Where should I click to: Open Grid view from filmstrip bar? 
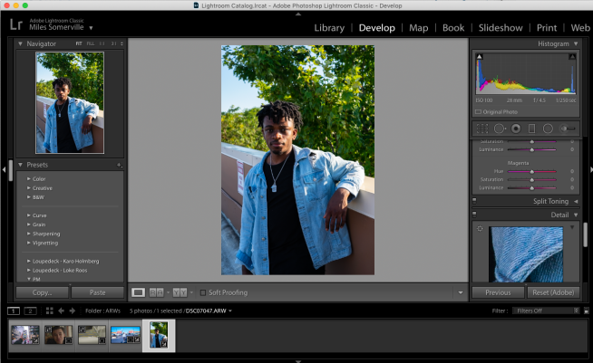click(50, 310)
